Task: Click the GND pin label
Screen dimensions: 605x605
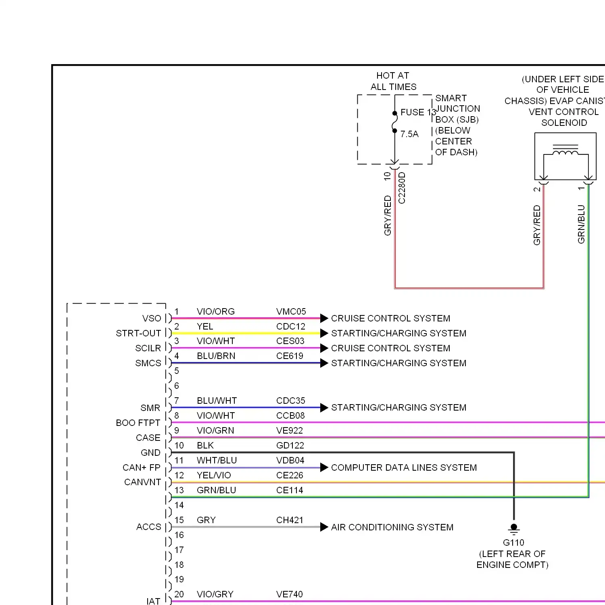Action: (150, 453)
